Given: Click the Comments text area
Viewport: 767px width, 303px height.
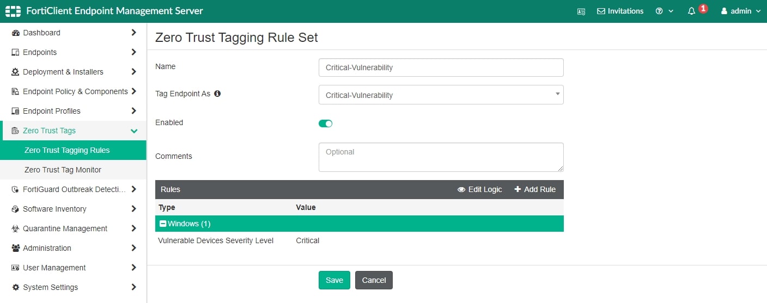Looking at the screenshot, I should tap(441, 157).
